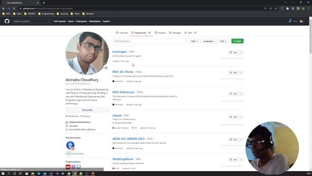Screen dimensions: 312x176
Task: Go back with the browser back arrow
Action: click(x=3, y=9)
